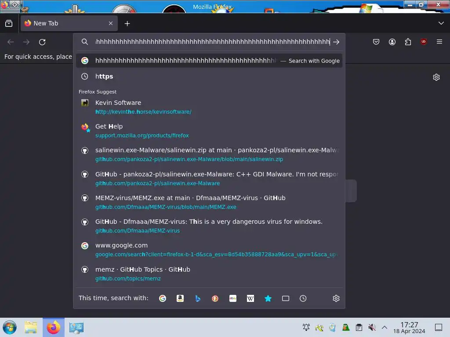450x337 pixels.
Task: Close the New Tab tab
Action: (x=111, y=23)
